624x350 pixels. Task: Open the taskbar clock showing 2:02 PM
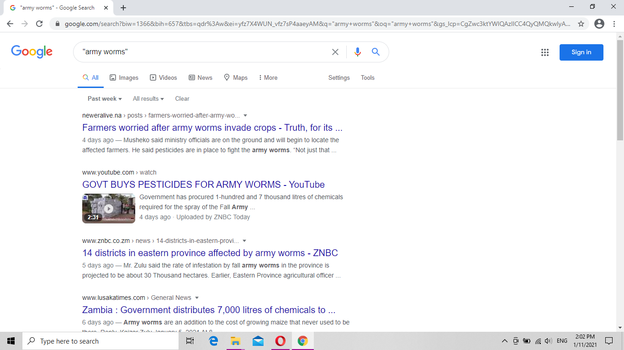click(585, 341)
